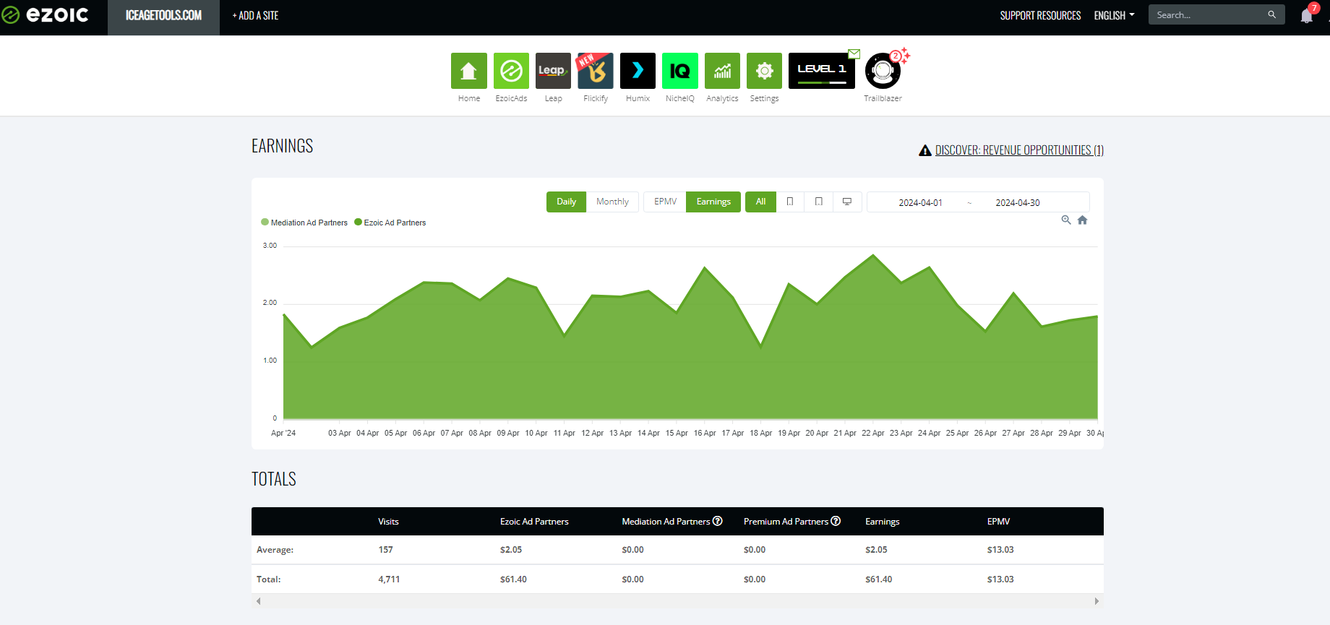Click the average earnings value $2.05
The width and height of the screenshot is (1330, 625).
876,550
